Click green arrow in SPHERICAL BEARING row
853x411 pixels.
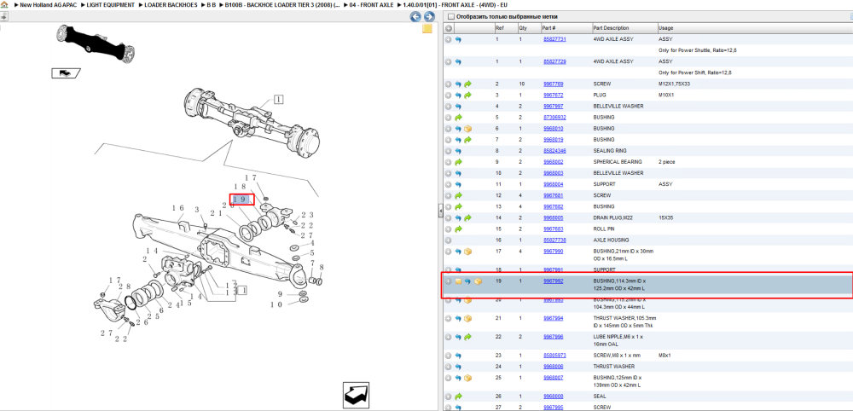click(458, 162)
